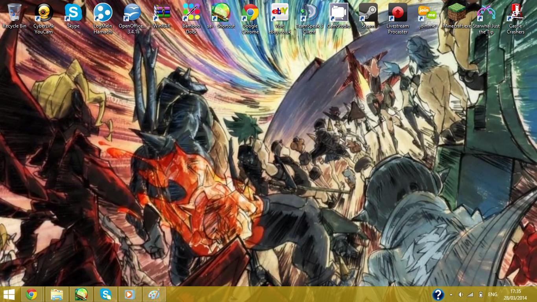This screenshot has height=302, width=537.
Task: Open the battery status tray icon
Action: pos(481,295)
